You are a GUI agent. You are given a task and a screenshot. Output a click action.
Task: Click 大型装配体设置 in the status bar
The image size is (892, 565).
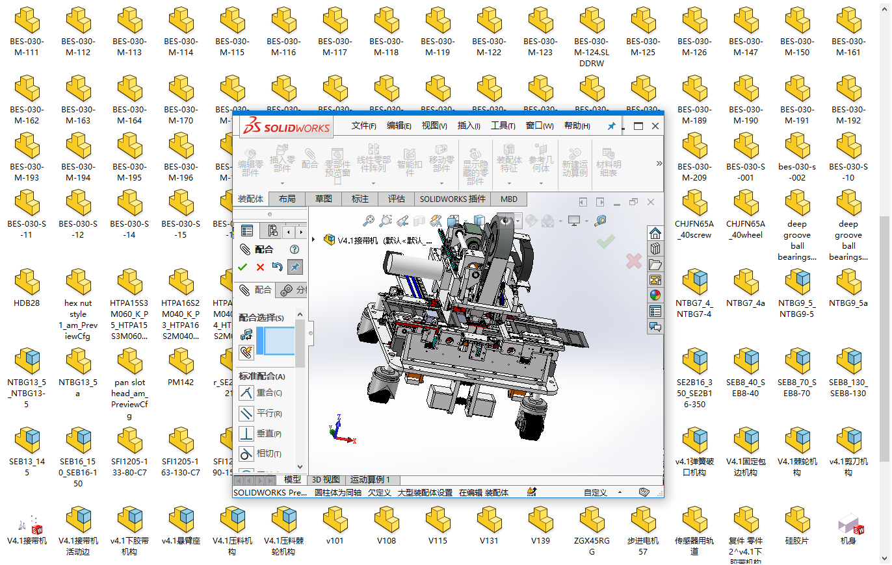coord(425,492)
